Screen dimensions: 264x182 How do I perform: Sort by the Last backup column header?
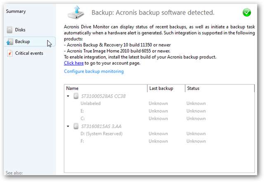(165, 88)
